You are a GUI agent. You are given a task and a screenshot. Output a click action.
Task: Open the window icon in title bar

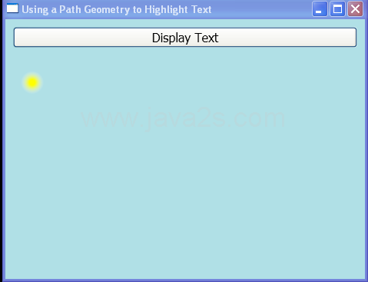[x=12, y=8]
